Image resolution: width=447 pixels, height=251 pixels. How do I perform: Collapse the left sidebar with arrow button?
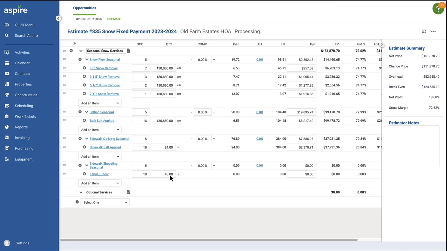[x=58, y=18]
